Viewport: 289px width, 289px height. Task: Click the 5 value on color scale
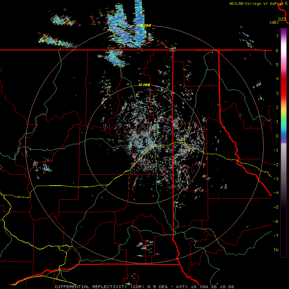[x=277, y=65]
